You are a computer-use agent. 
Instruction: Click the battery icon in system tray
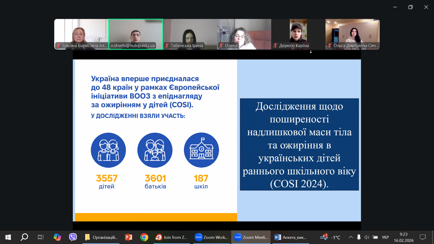[375, 237]
